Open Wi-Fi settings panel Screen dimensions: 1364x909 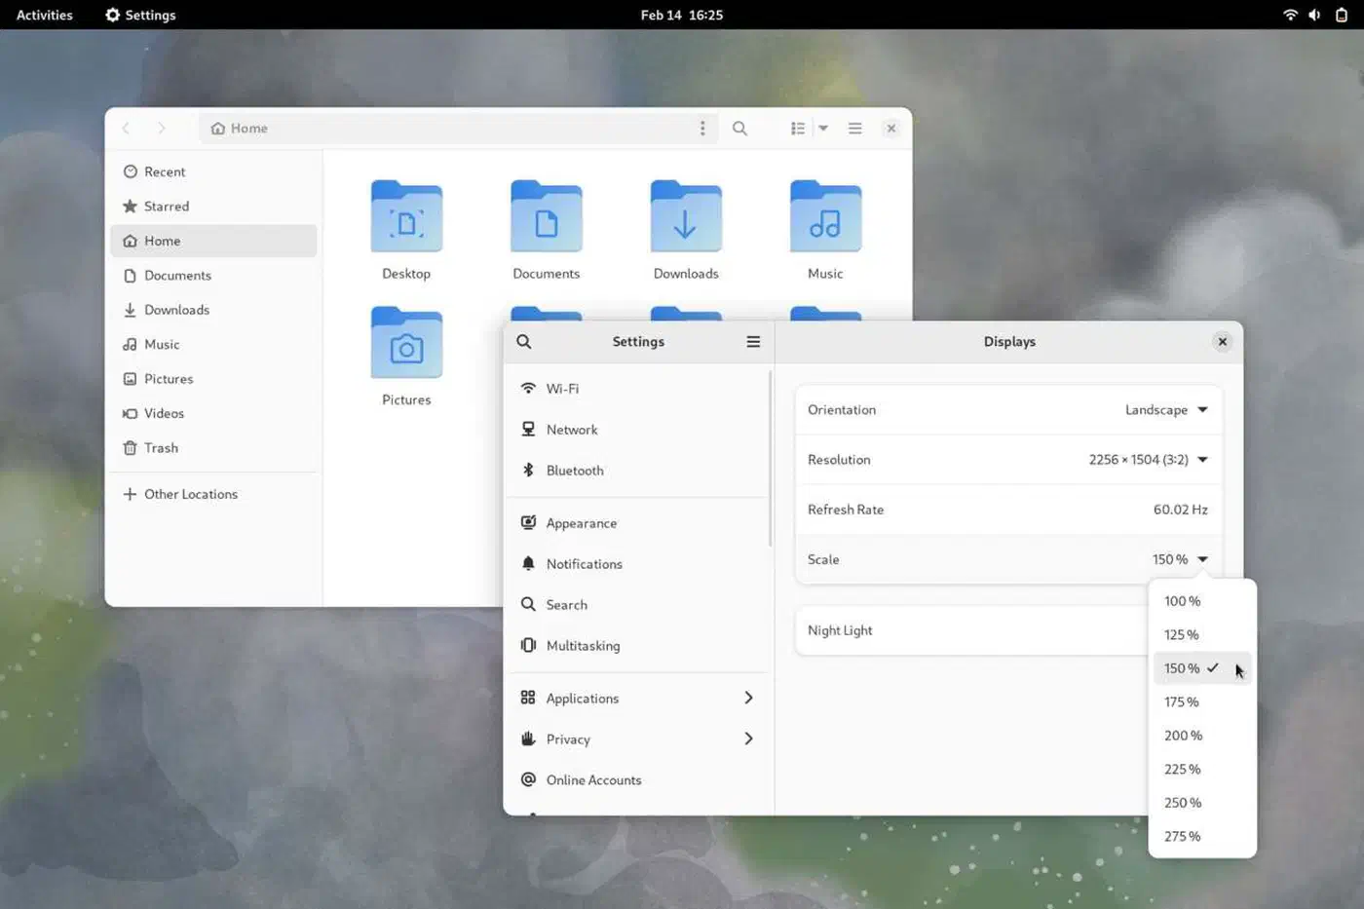(637, 389)
